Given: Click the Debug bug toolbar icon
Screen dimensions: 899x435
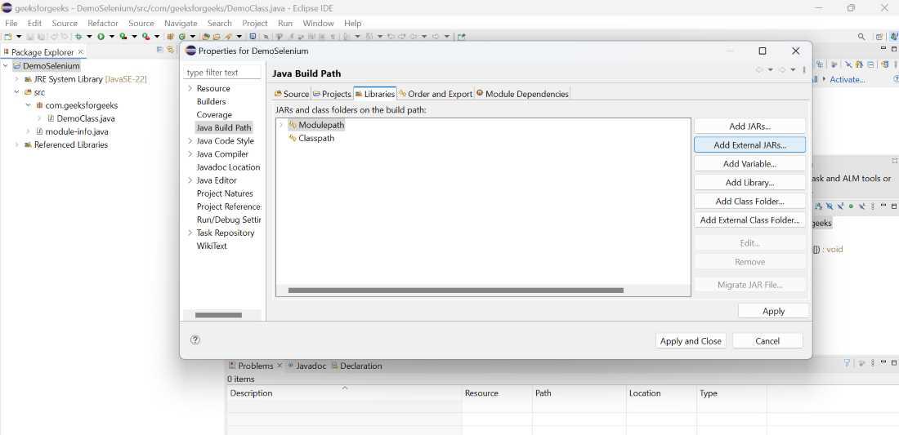Looking at the screenshot, I should (x=79, y=37).
